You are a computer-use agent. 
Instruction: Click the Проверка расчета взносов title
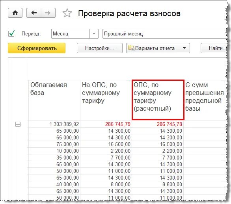pyautogui.click(x=129, y=13)
